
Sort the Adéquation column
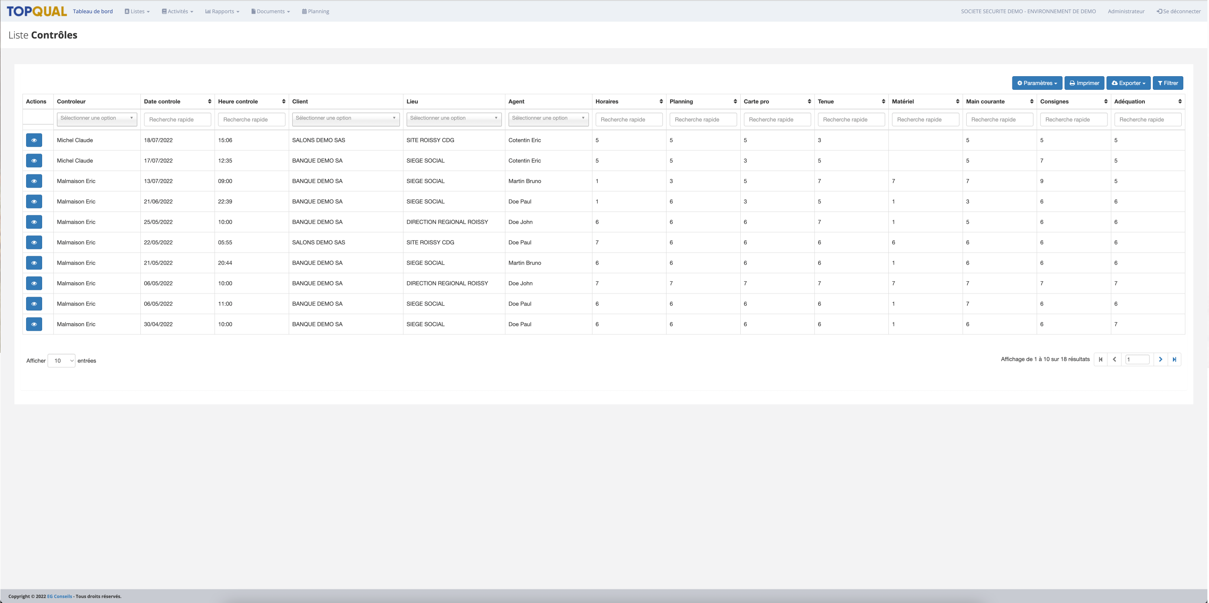coord(1179,101)
